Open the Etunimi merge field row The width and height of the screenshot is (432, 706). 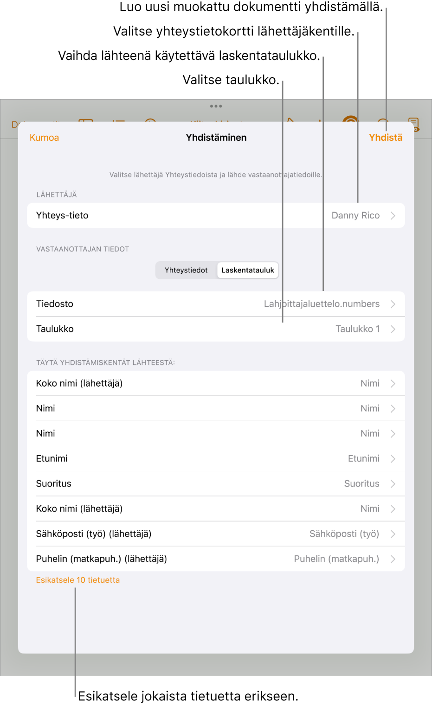tap(216, 459)
